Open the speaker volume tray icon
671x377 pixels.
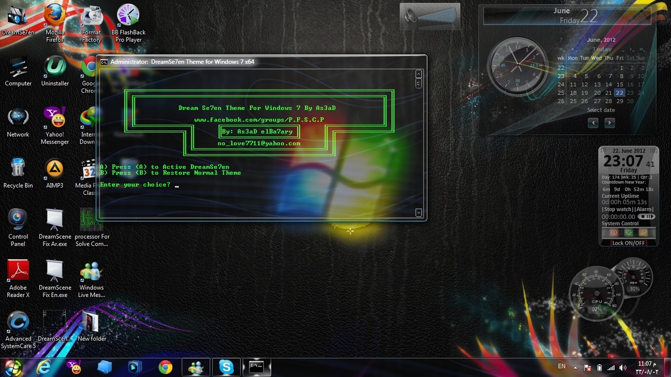point(623,368)
